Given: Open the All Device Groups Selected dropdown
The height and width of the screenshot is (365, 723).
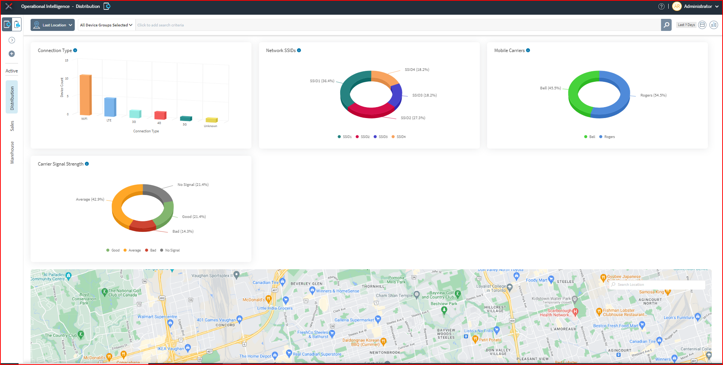Looking at the screenshot, I should tap(106, 25).
